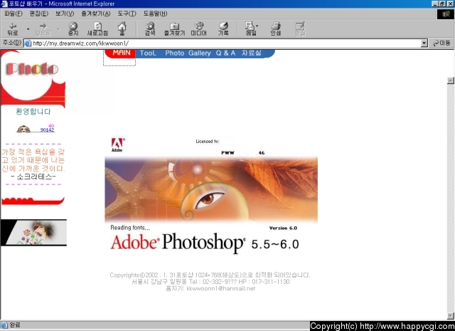Open the 편집(E) menu
455x331 pixels.
39,14
